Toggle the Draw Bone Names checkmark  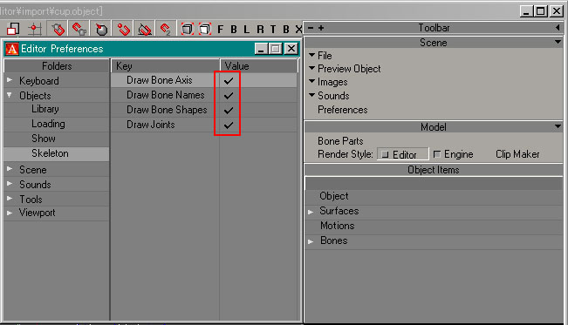tap(229, 96)
